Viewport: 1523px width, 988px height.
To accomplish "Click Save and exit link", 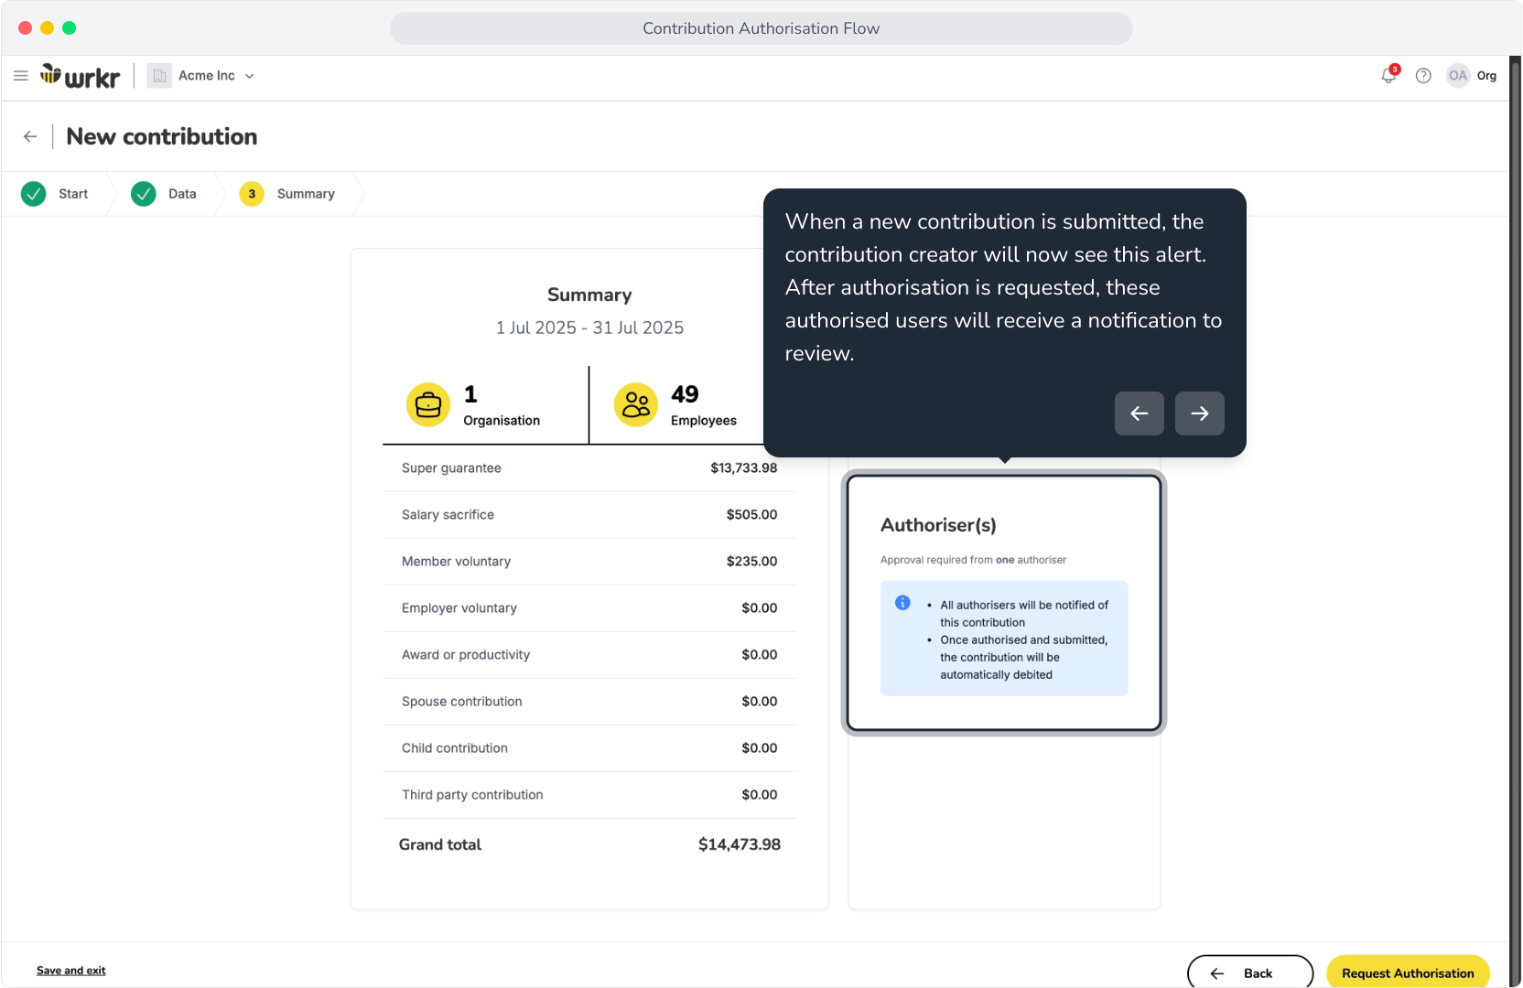I will point(71,971).
